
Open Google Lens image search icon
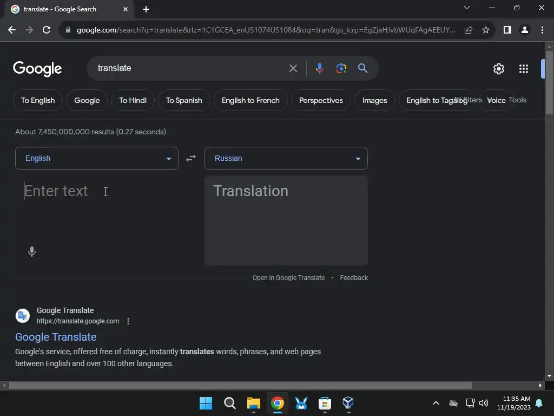pos(341,68)
